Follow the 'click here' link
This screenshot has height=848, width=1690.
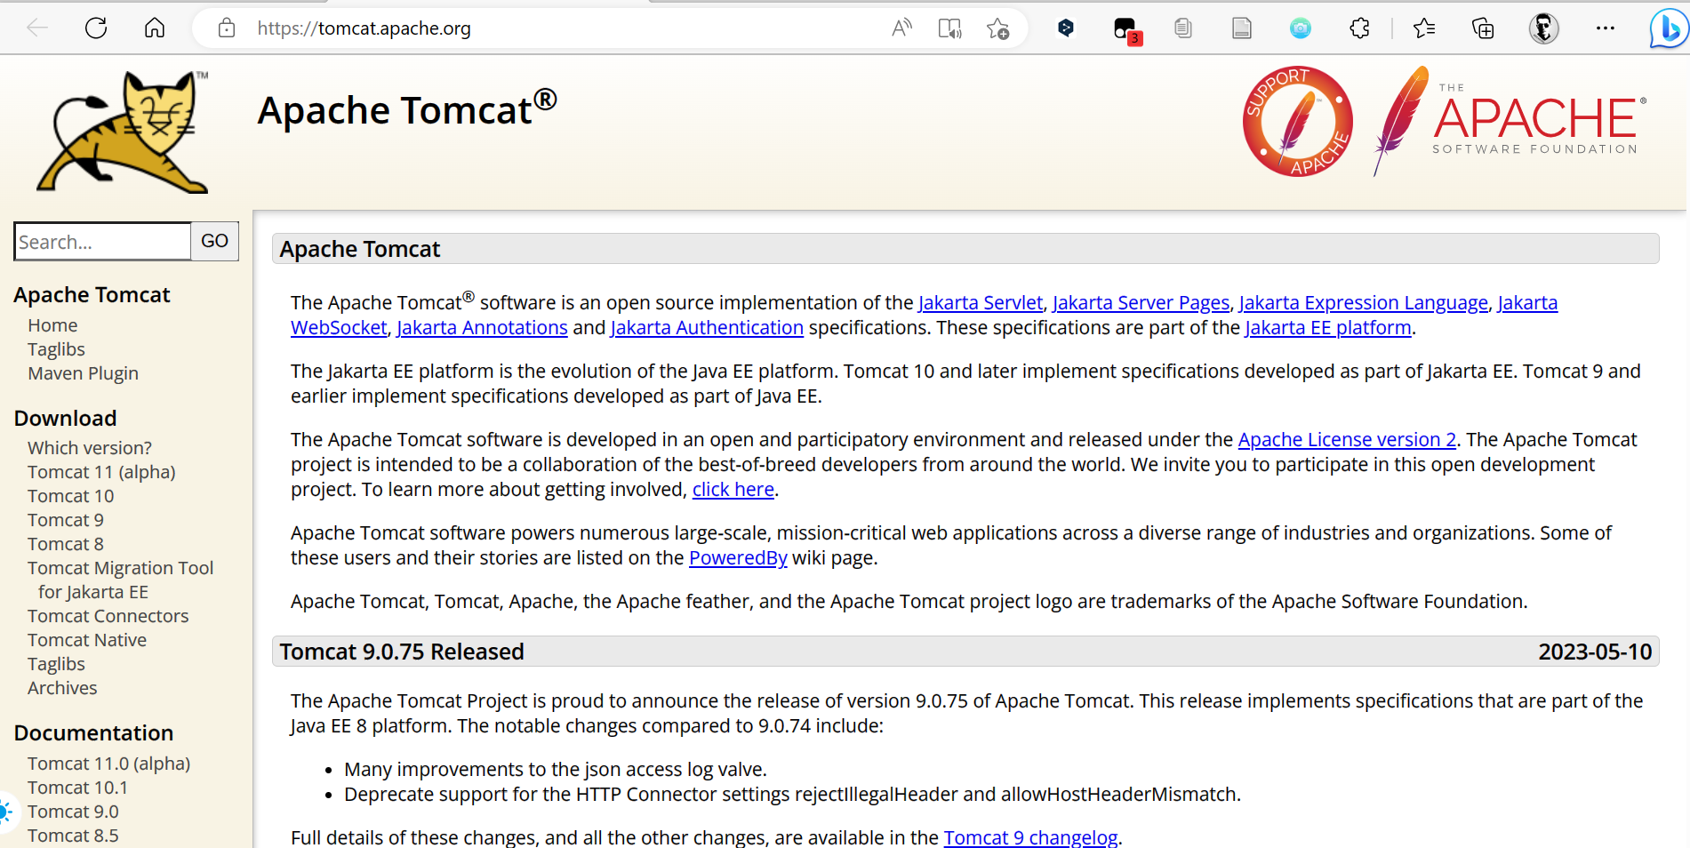click(733, 490)
